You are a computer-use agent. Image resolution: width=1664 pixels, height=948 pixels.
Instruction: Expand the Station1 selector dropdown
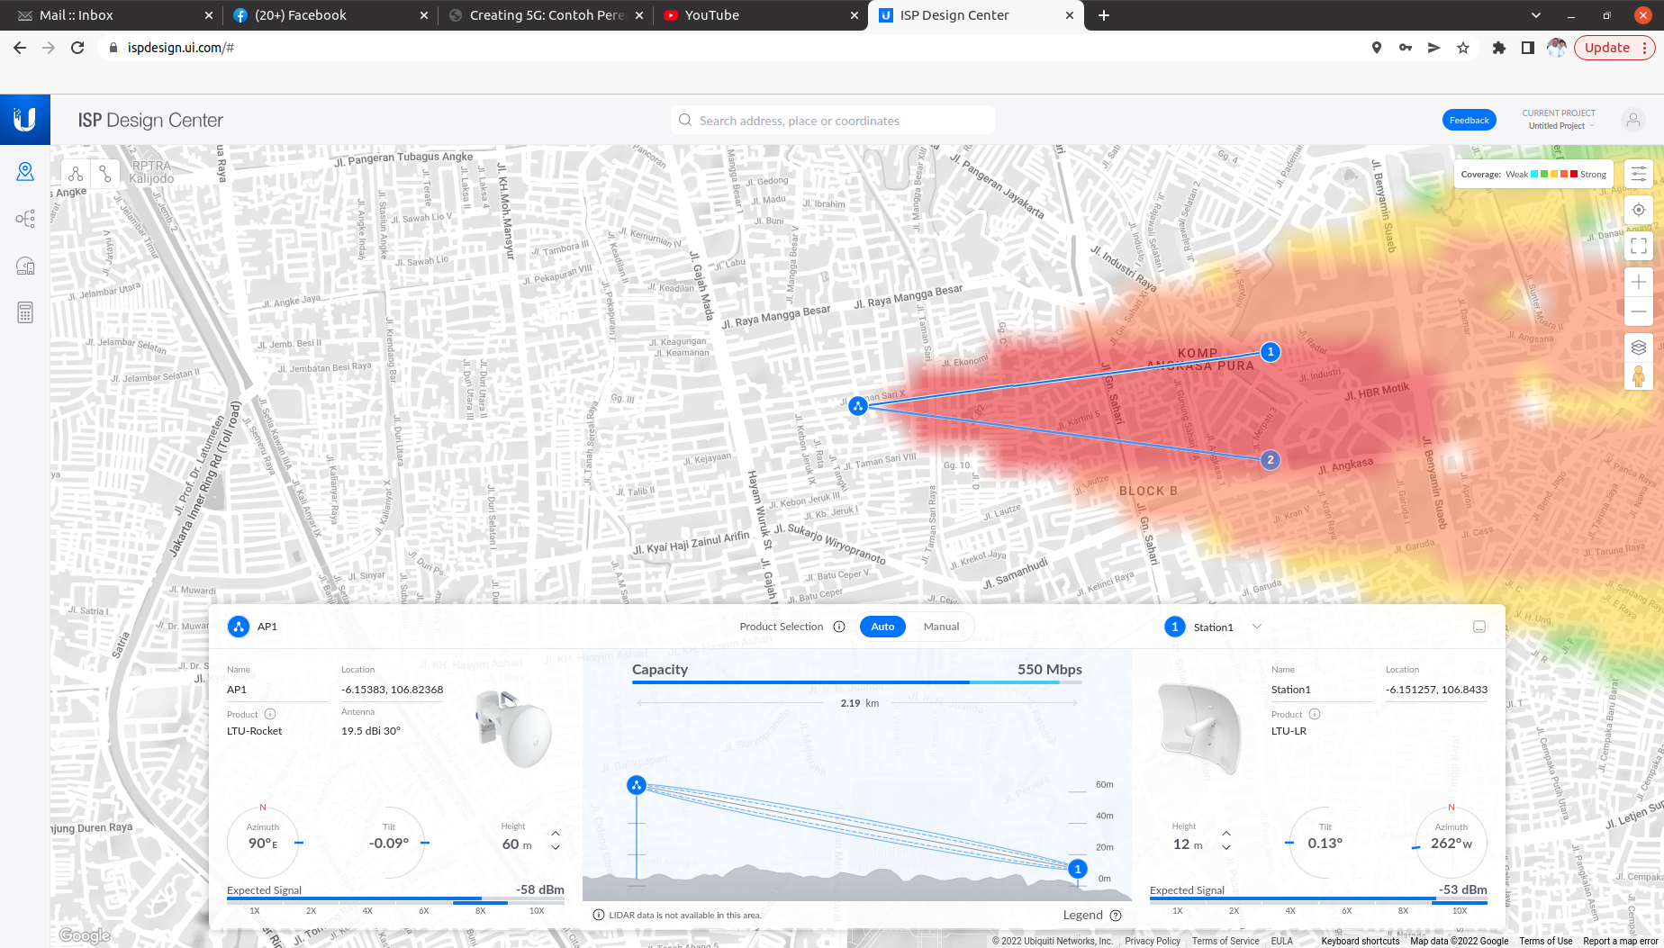[1257, 627]
